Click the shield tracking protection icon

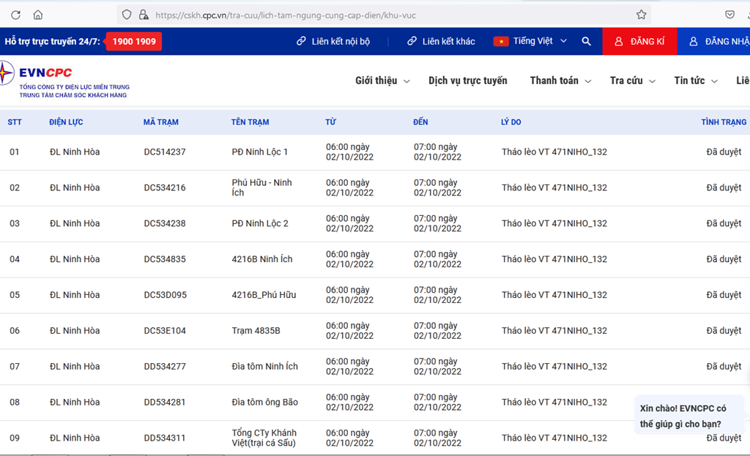pos(127,15)
